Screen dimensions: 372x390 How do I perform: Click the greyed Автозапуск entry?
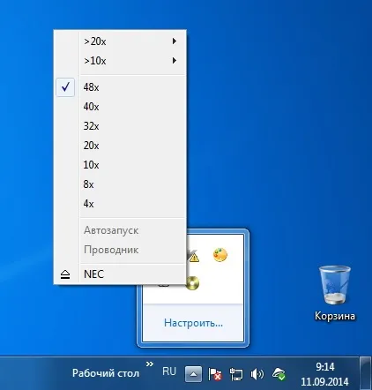(120, 230)
